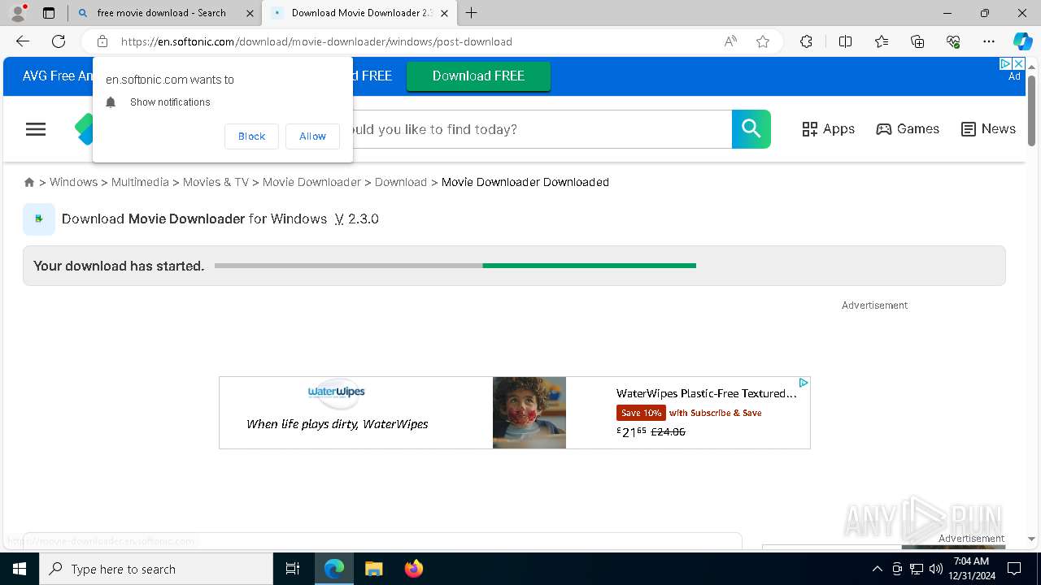The width and height of the screenshot is (1041, 585).
Task: Open the Apps section
Action: (828, 129)
